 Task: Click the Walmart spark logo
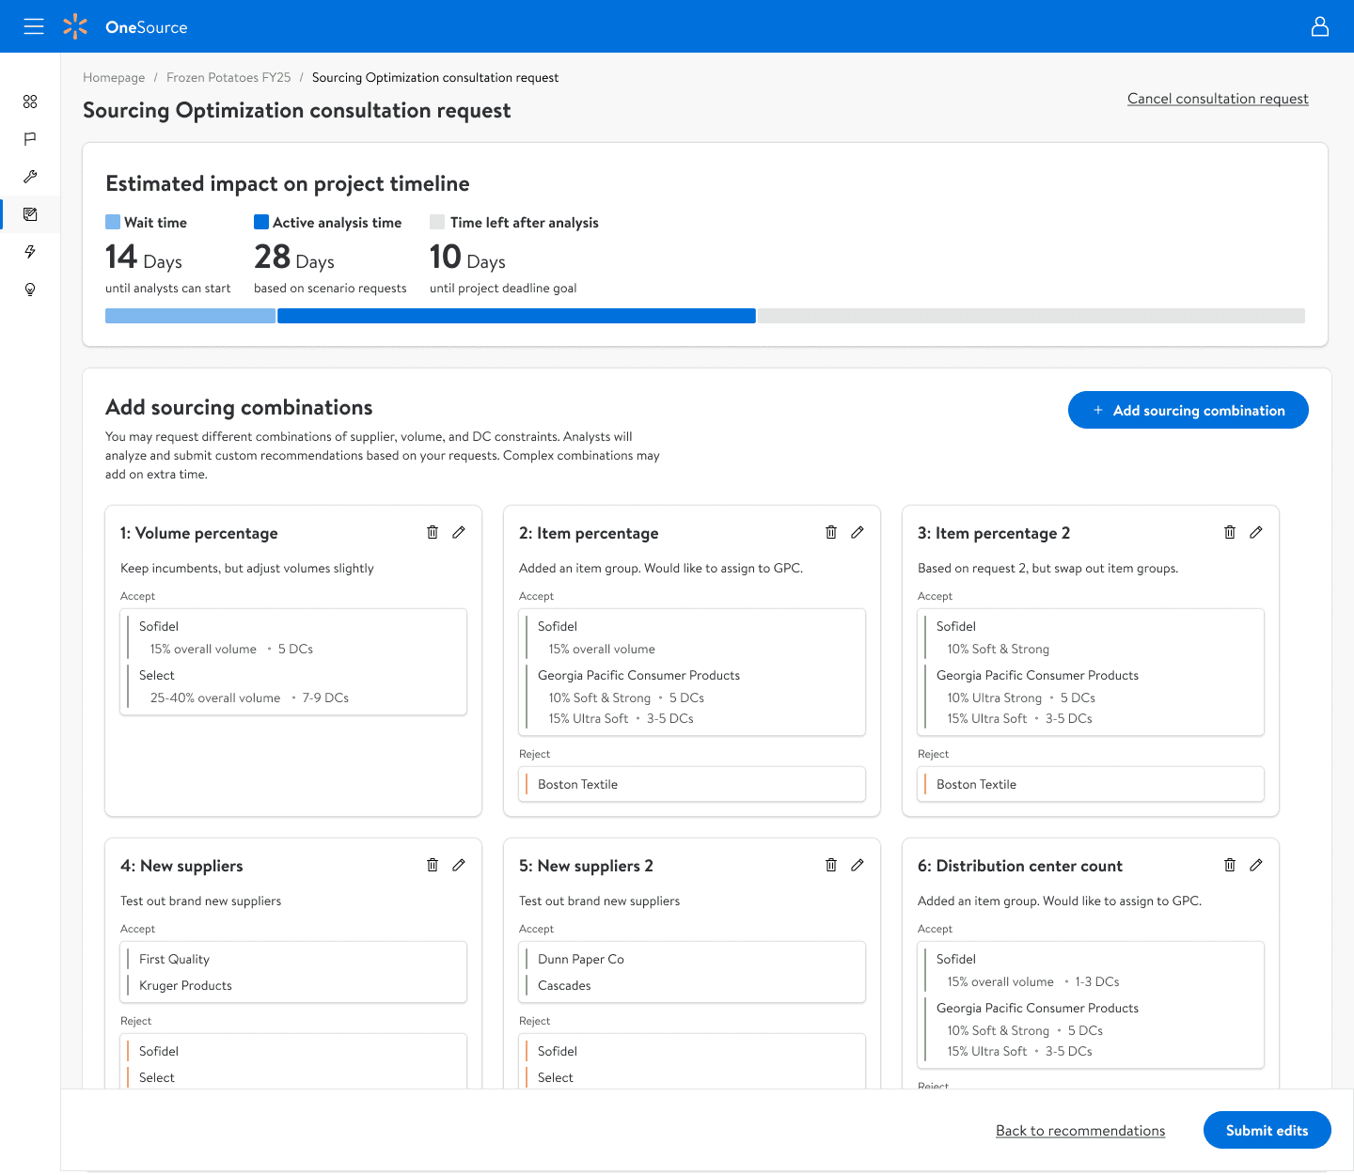point(75,26)
